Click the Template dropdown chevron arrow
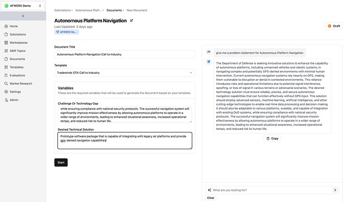This screenshot has width=351, height=202. coord(191,73)
